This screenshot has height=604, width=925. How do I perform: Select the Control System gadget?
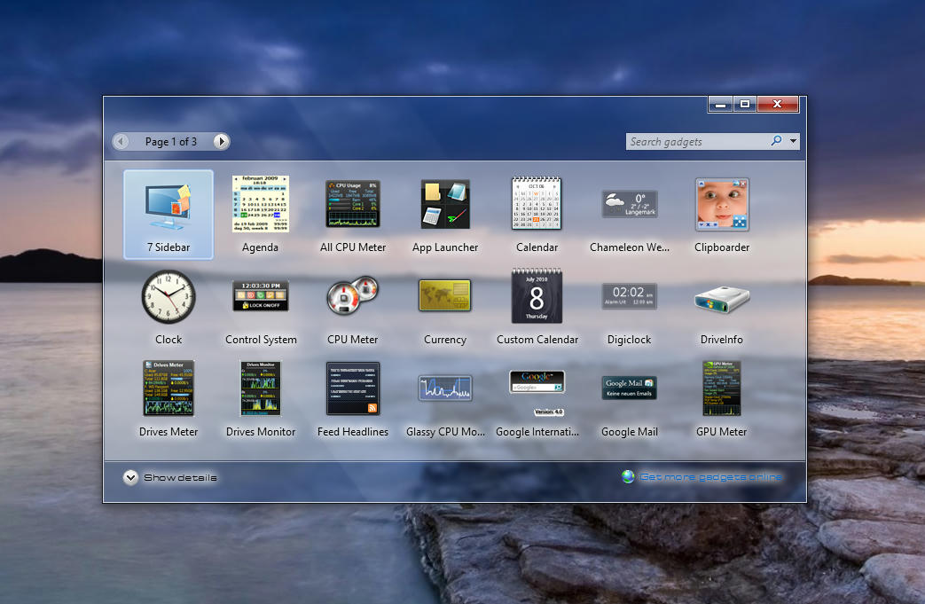point(260,296)
